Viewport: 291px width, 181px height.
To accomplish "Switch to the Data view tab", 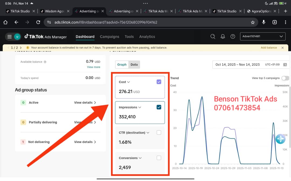I will [134, 65].
